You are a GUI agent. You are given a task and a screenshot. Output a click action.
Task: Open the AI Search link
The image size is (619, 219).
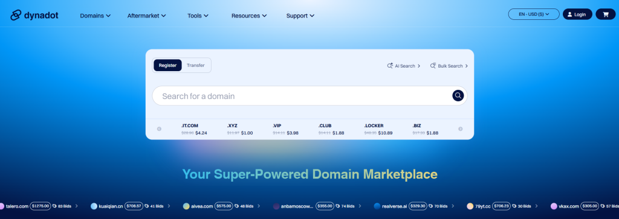tap(403, 66)
